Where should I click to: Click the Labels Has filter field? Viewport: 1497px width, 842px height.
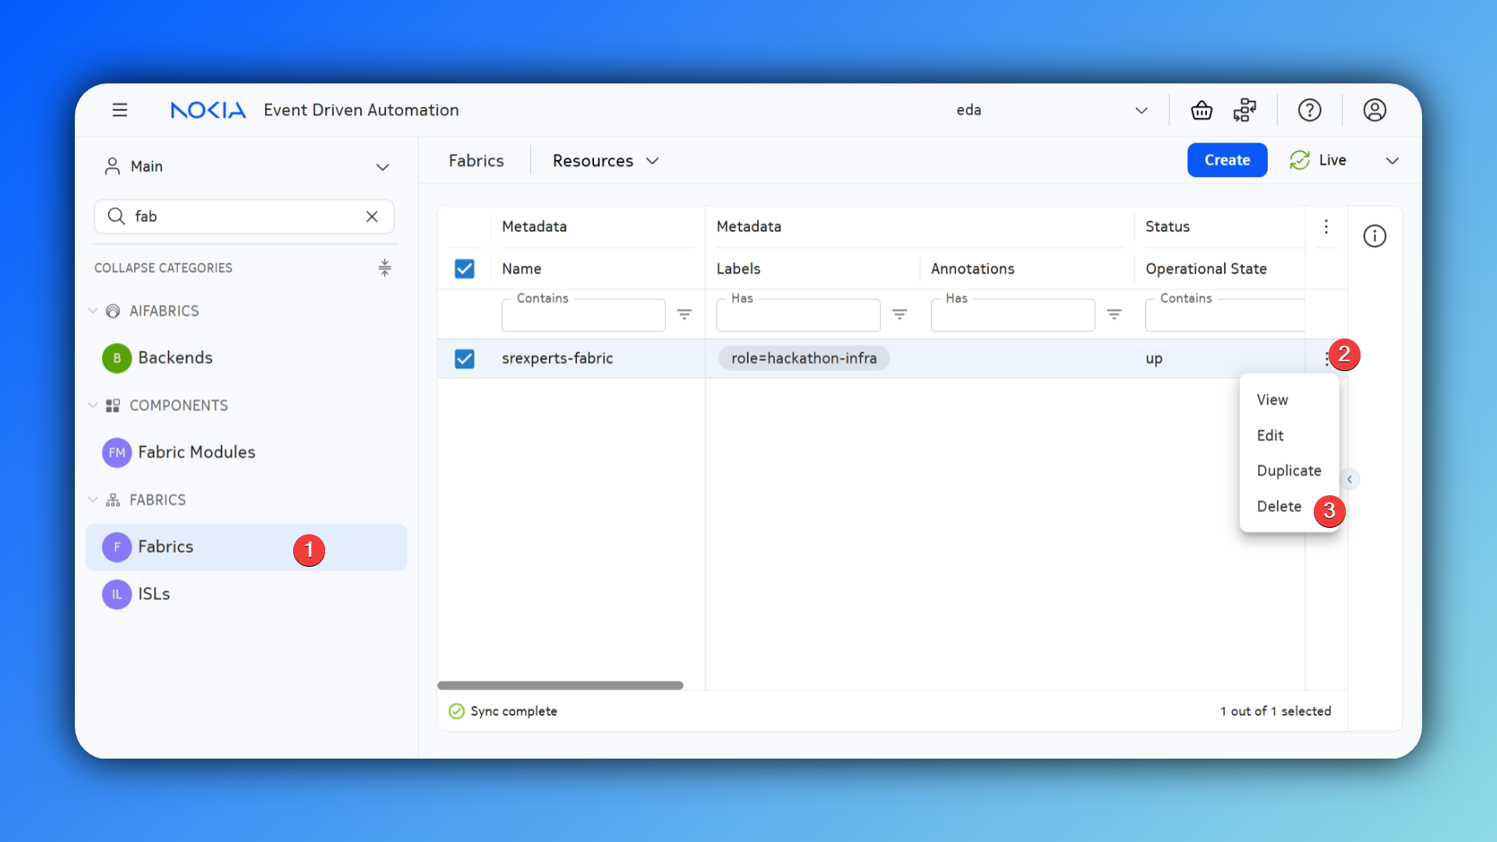(x=798, y=315)
